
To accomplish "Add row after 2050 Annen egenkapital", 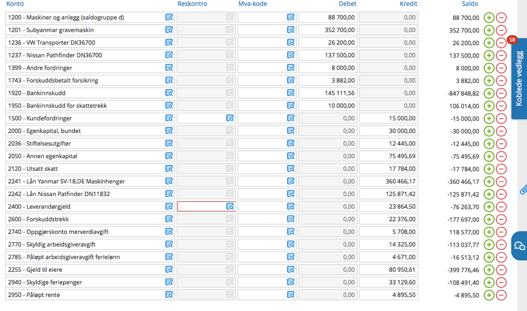I will pos(489,157).
